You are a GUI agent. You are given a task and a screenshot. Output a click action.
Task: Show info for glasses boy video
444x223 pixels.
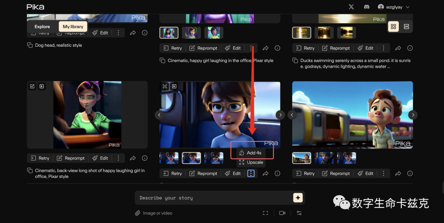(x=277, y=173)
